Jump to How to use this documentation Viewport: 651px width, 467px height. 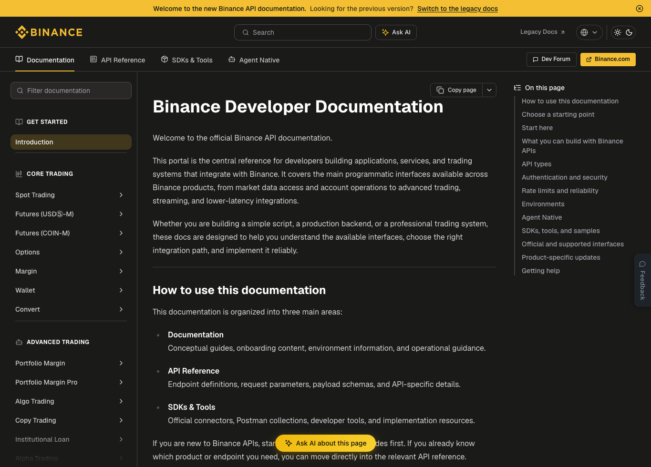[x=570, y=101]
